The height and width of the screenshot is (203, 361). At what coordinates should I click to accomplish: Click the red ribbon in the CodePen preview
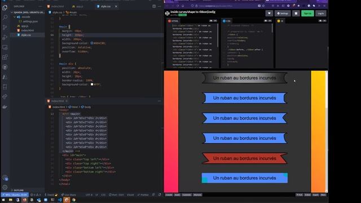pyautogui.click(x=244, y=158)
